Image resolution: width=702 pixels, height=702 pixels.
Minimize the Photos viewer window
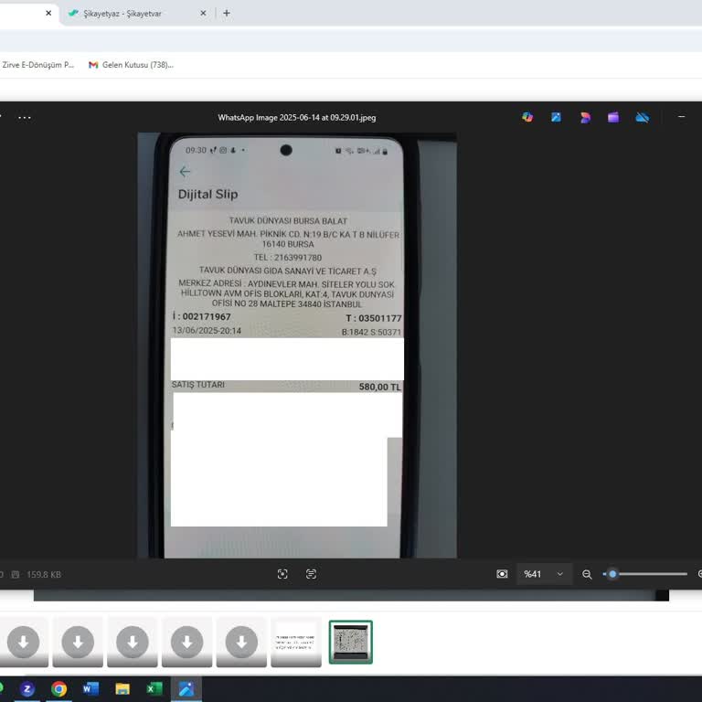point(681,117)
